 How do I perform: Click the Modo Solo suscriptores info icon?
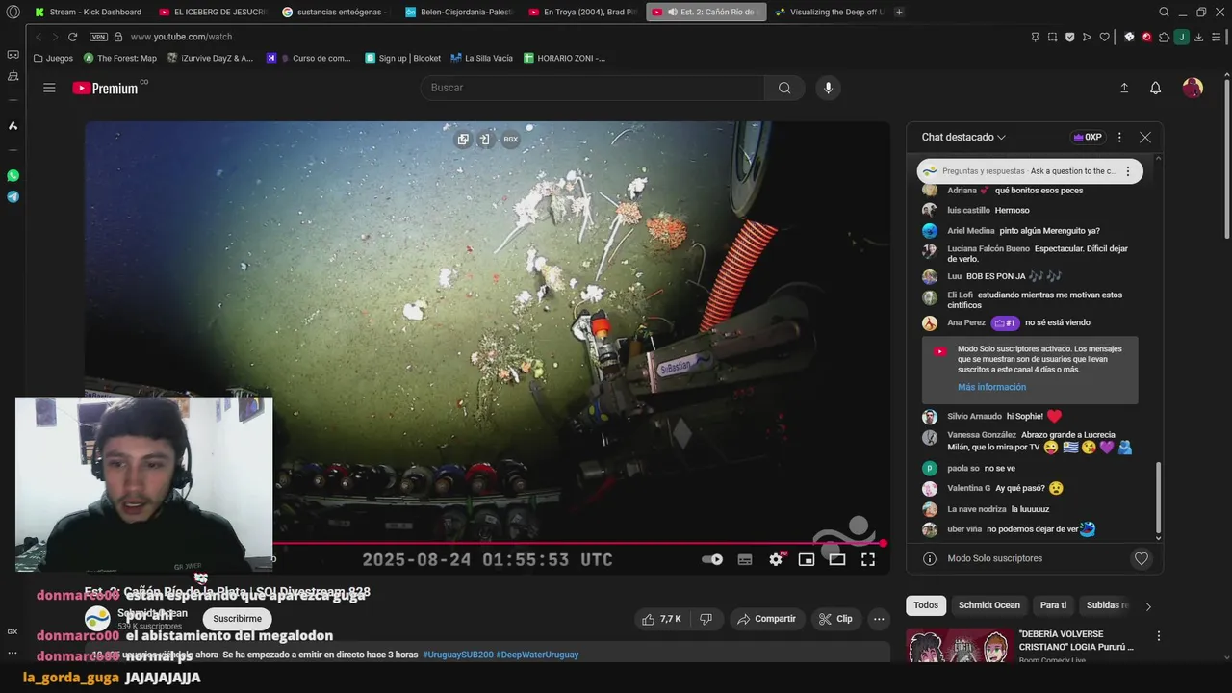point(930,558)
